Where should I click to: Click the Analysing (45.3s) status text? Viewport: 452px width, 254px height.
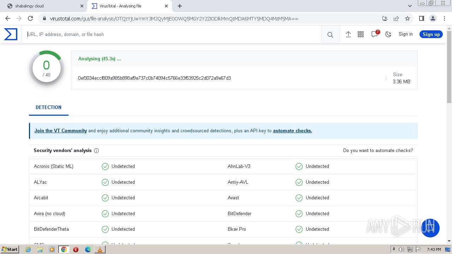coord(100,59)
